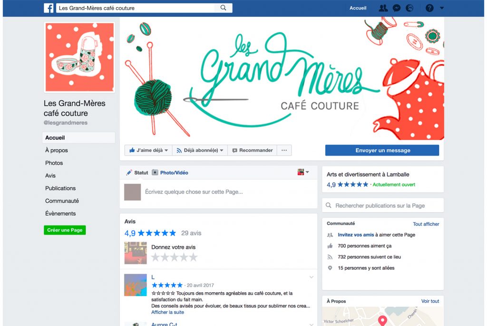The height and width of the screenshot is (326, 487).
Task: Open the friend requests icon
Action: pyautogui.click(x=383, y=8)
